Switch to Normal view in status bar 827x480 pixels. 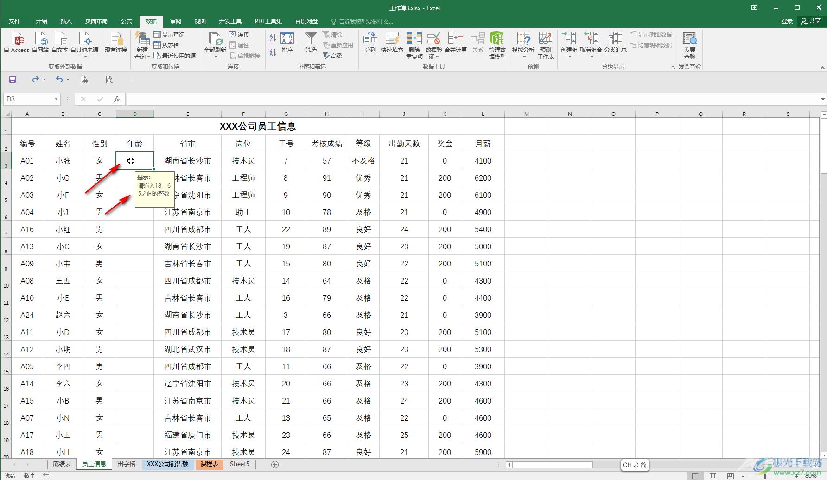pos(695,476)
